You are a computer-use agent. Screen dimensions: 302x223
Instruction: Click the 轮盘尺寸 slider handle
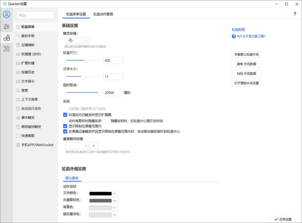click(x=87, y=60)
